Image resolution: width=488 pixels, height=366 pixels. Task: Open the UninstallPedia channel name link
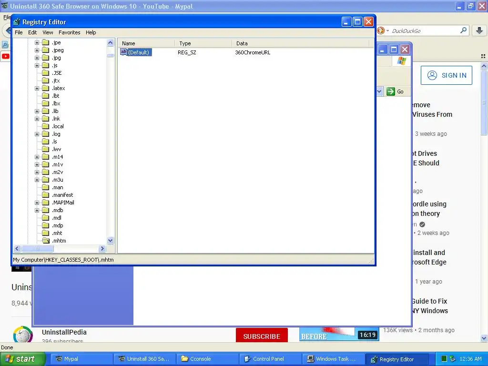64,332
